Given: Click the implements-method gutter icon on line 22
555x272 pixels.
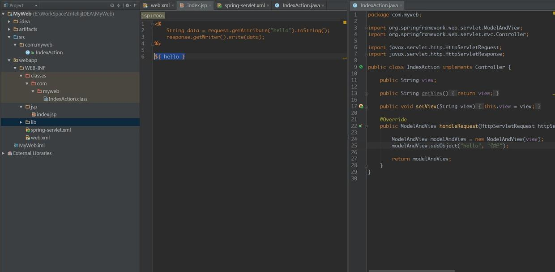Looking at the screenshot, I should [360, 126].
